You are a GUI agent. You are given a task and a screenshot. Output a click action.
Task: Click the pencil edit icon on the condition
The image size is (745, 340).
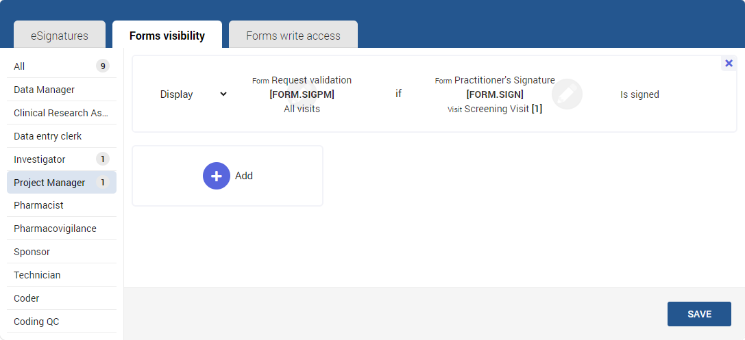(567, 94)
